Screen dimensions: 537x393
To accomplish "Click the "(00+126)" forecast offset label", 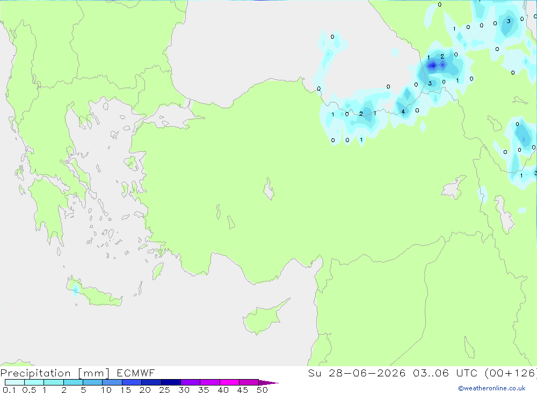I will (x=511, y=373).
